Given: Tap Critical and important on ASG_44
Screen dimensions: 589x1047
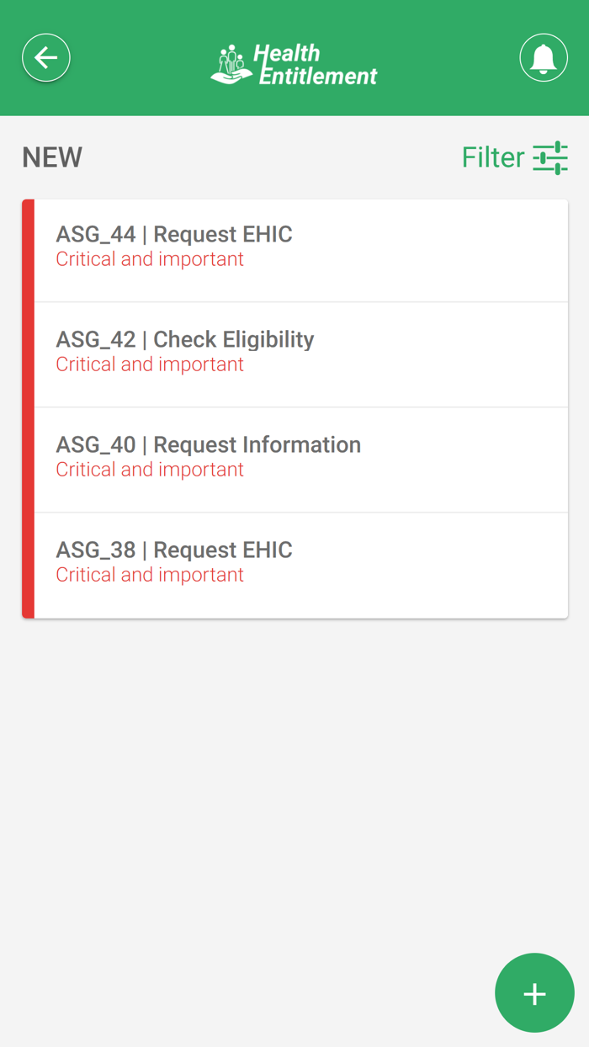Looking at the screenshot, I should pos(149,259).
